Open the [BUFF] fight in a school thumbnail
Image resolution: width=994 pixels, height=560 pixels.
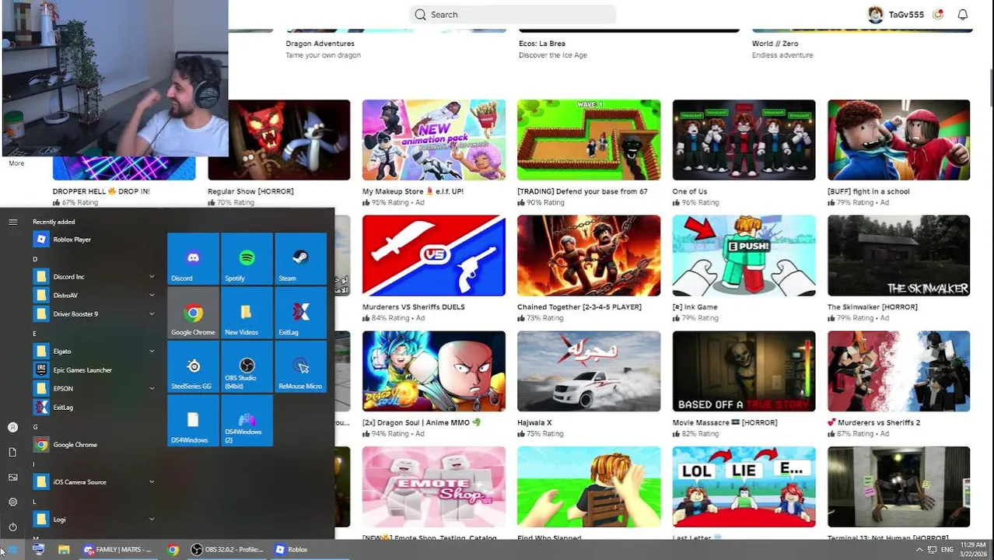click(x=899, y=140)
